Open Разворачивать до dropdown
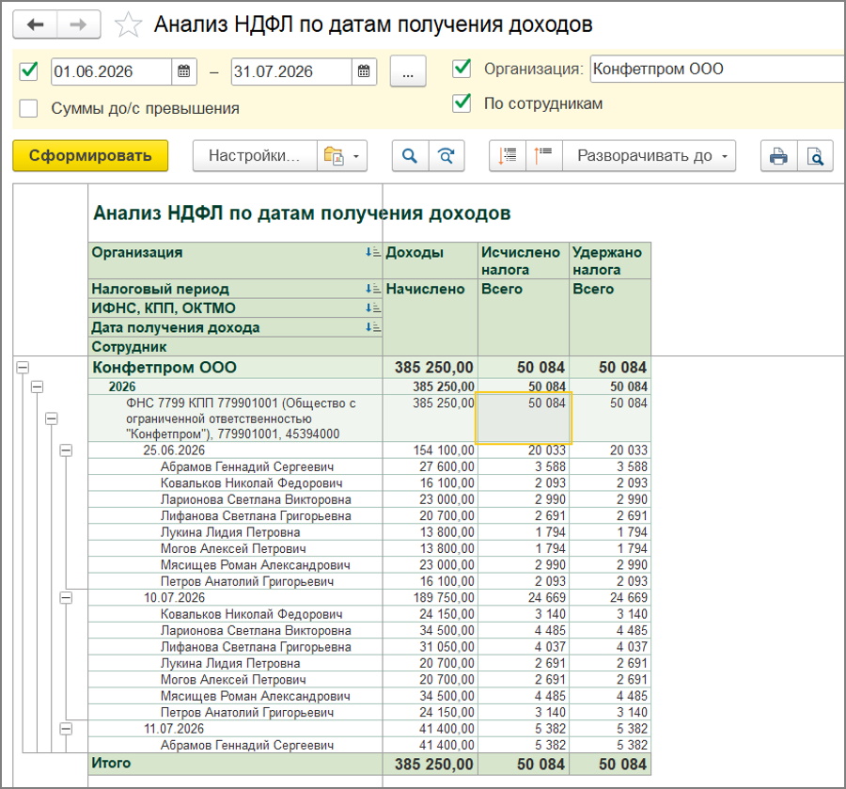846x789 pixels. click(x=649, y=156)
